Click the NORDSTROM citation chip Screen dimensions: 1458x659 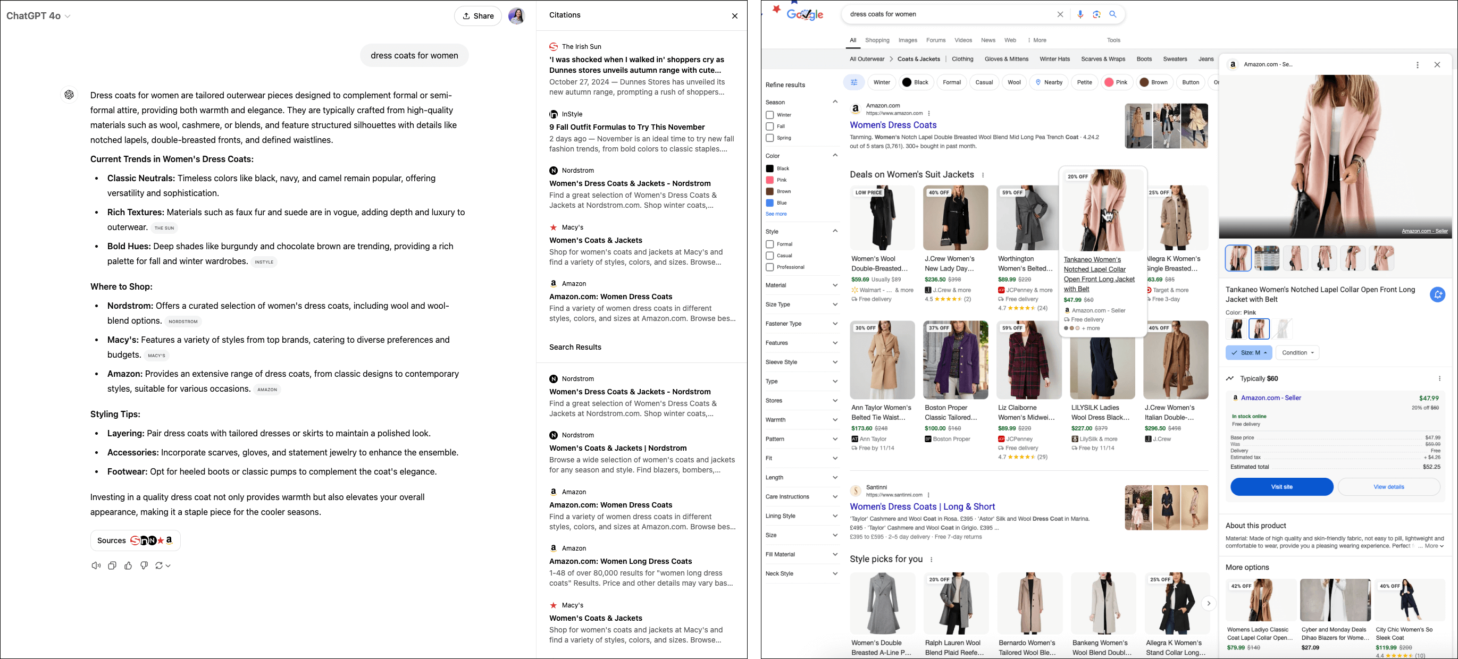point(183,322)
